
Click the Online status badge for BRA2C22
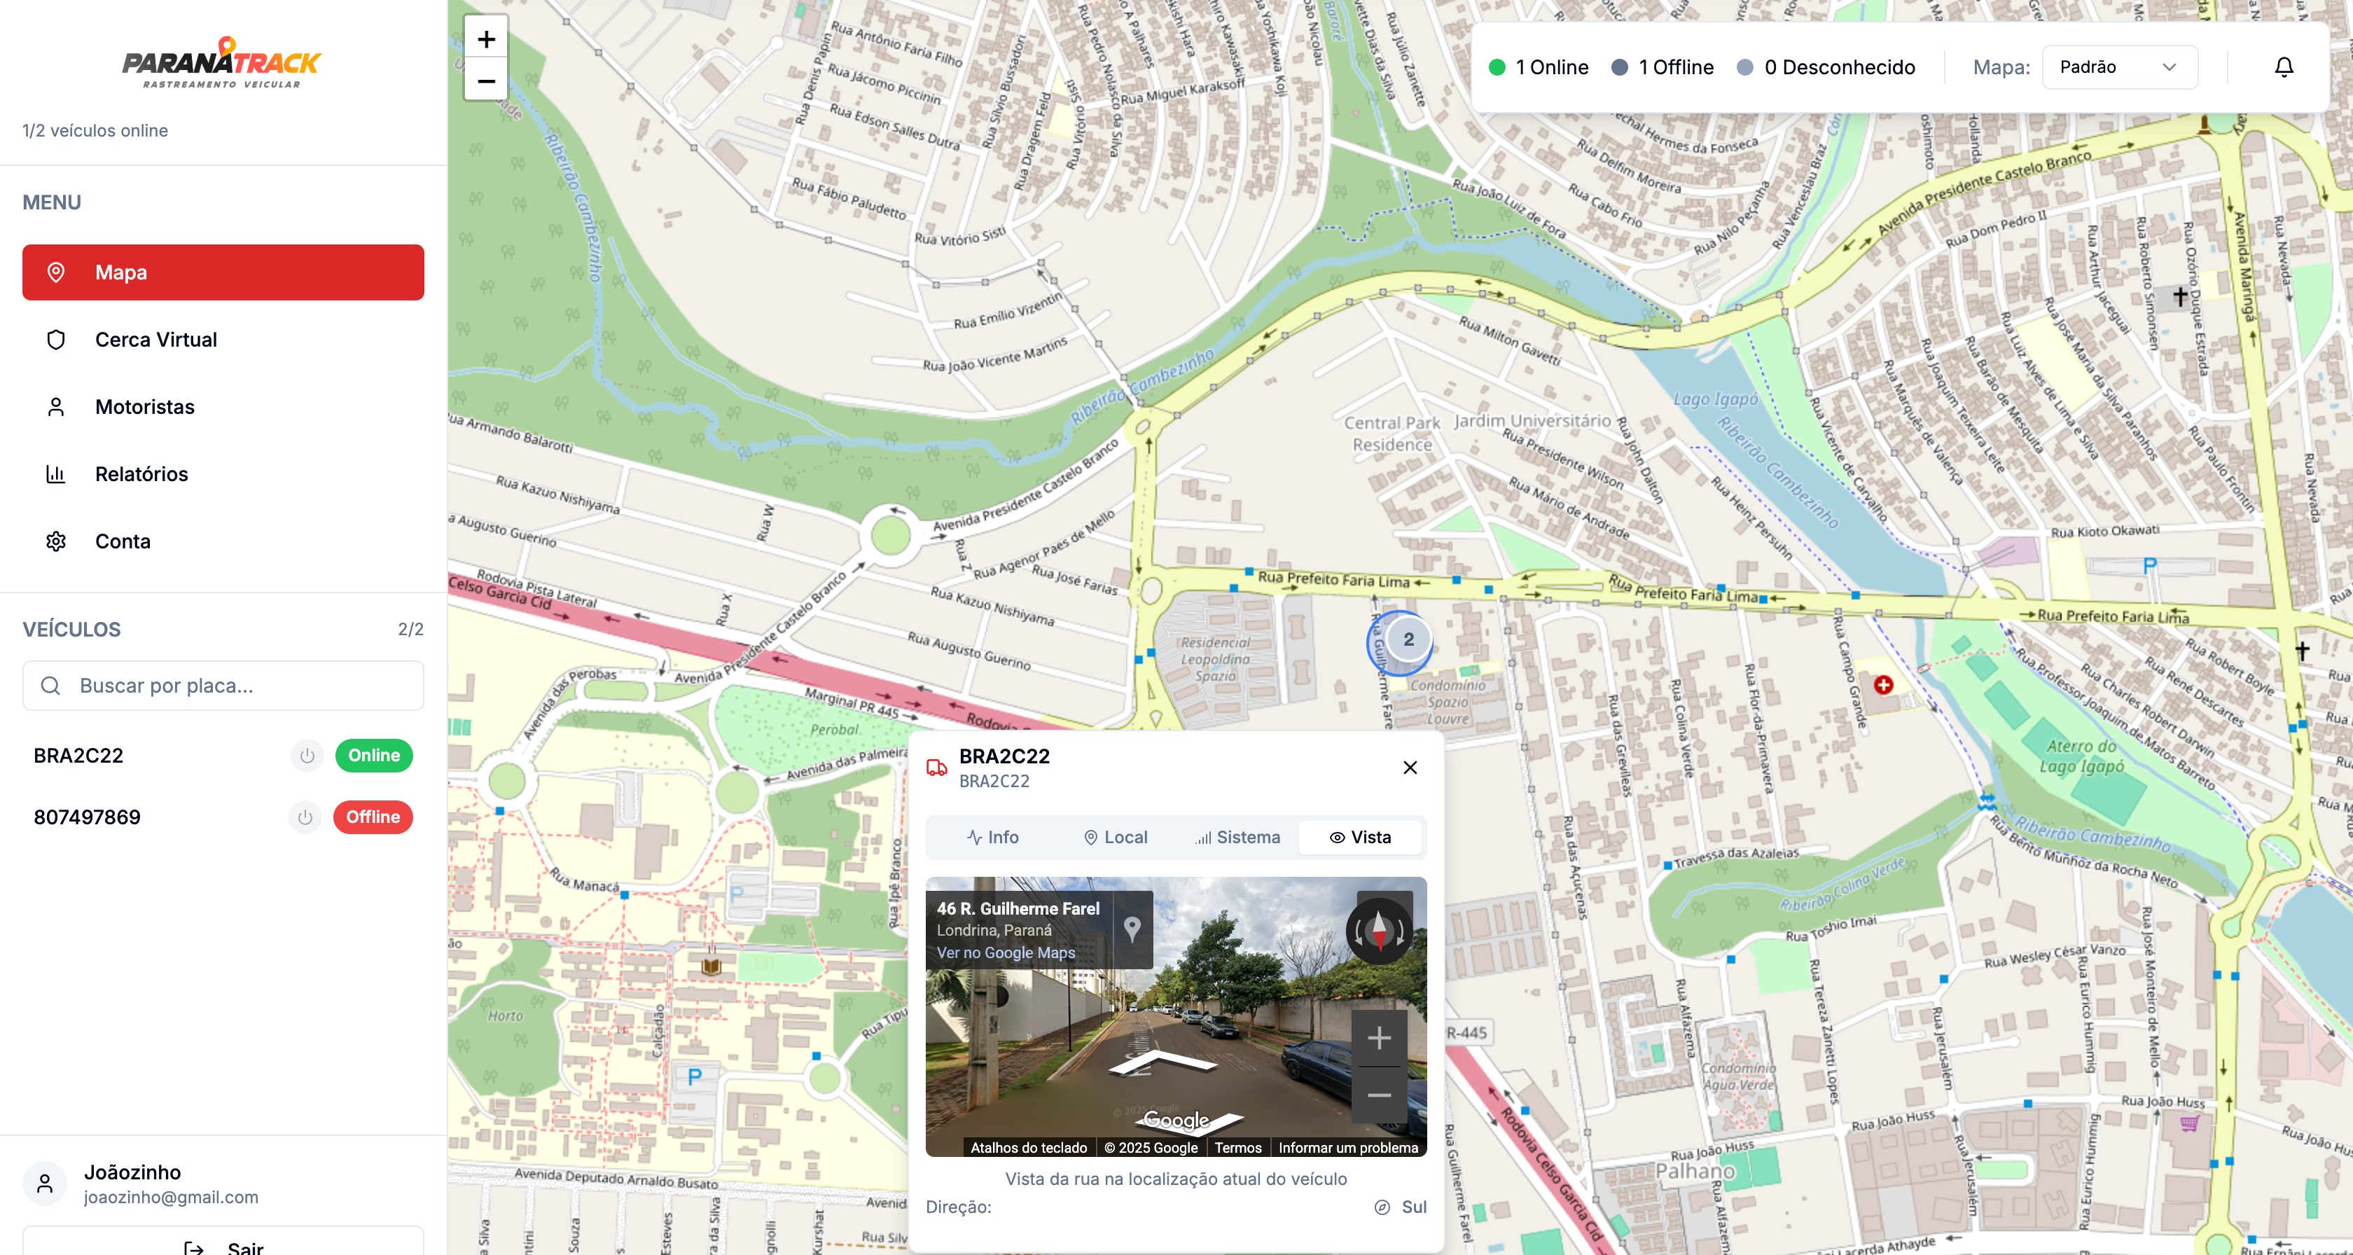pyautogui.click(x=373, y=756)
